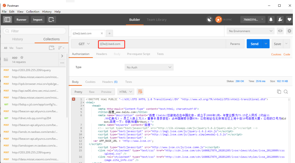Open the Edit menu
295x163 pixels.
[12, 11]
